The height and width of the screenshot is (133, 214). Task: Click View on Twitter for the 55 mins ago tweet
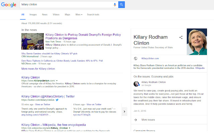[x=43, y=104]
